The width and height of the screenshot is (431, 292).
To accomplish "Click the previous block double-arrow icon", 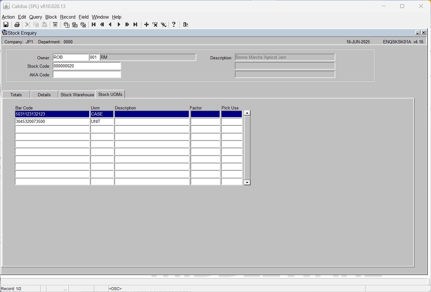I will tap(102, 25).
